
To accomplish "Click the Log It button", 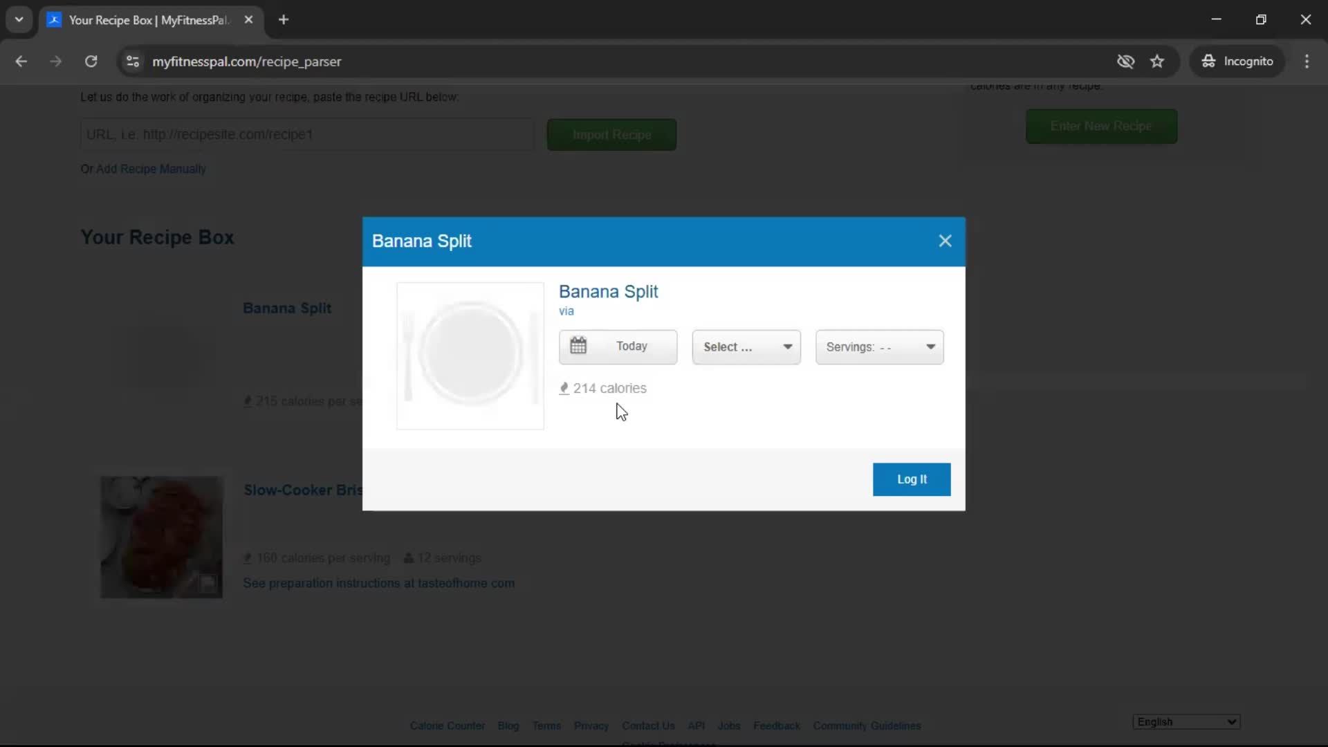I will coord(912,479).
